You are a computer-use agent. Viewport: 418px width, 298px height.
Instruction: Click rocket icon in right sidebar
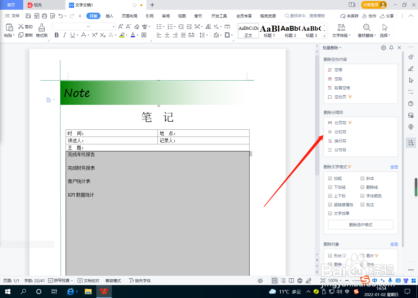click(x=411, y=57)
